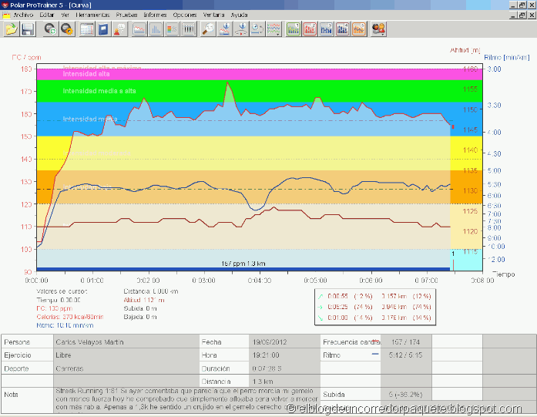The width and height of the screenshot is (537, 417).
Task: Click the heart rate peak on the curve
Action: pyautogui.click(x=227, y=82)
